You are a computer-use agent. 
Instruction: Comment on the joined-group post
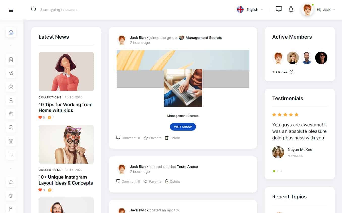[128, 138]
